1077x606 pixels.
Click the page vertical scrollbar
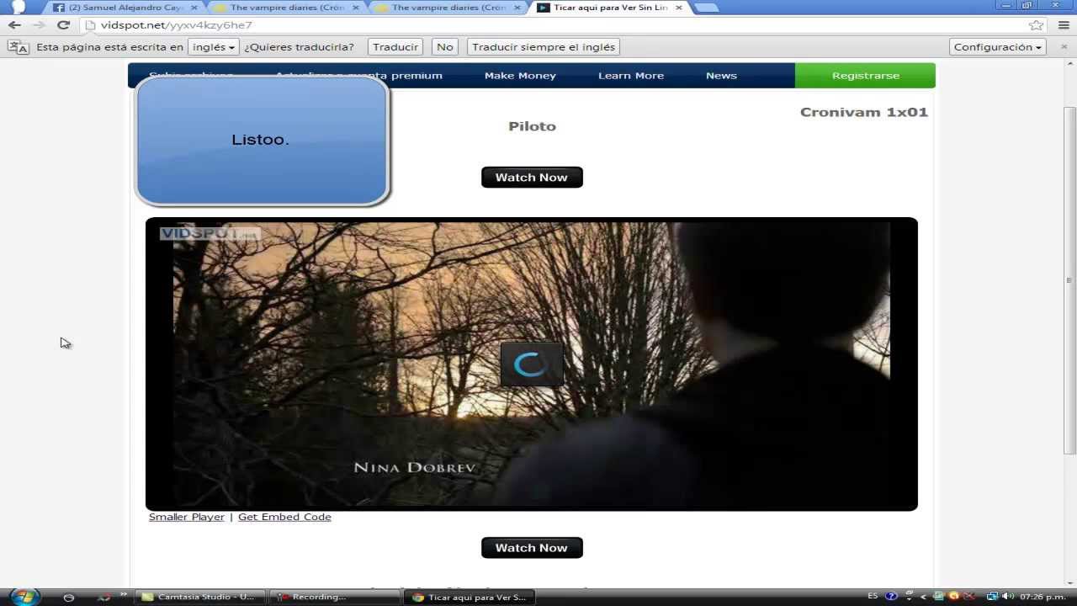click(x=1069, y=280)
